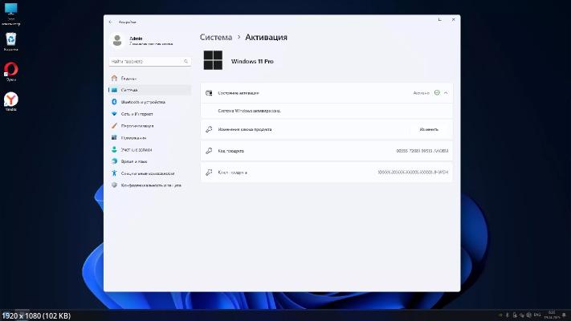Go to Система via breadcrumb link

coord(216,37)
